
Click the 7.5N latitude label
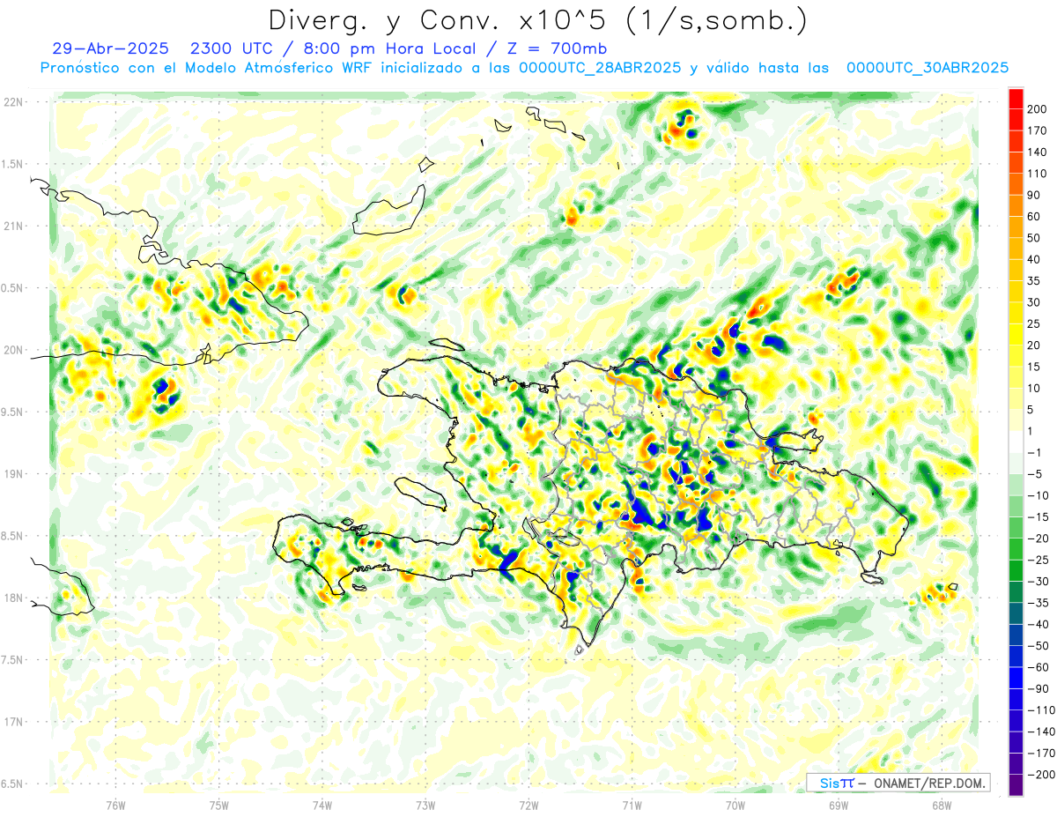(x=13, y=660)
